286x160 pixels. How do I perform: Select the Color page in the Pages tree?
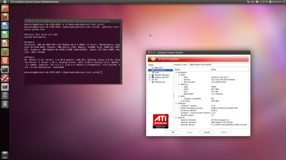tap(157, 72)
